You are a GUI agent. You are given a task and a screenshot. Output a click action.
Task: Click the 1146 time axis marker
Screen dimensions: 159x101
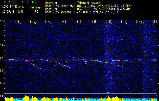[93, 21]
